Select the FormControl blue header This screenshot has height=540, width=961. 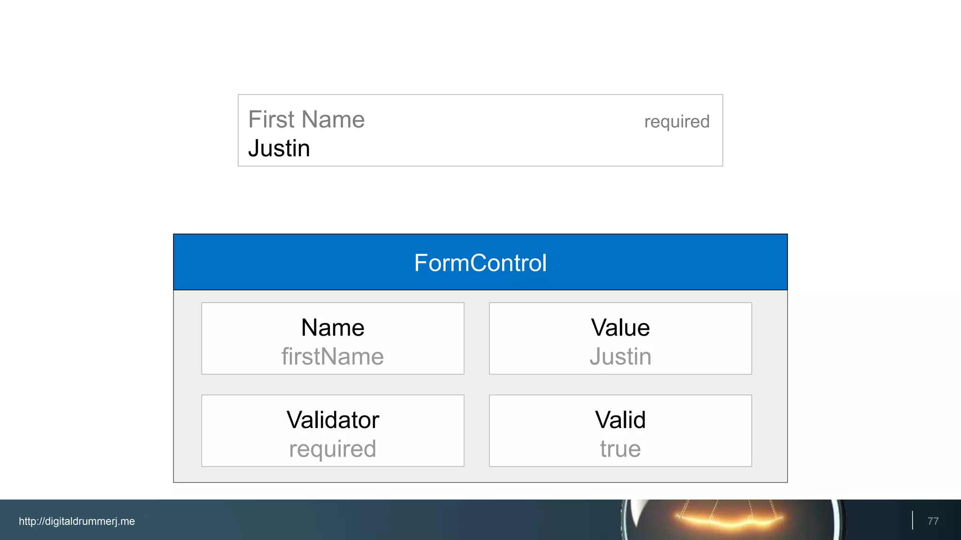point(480,262)
